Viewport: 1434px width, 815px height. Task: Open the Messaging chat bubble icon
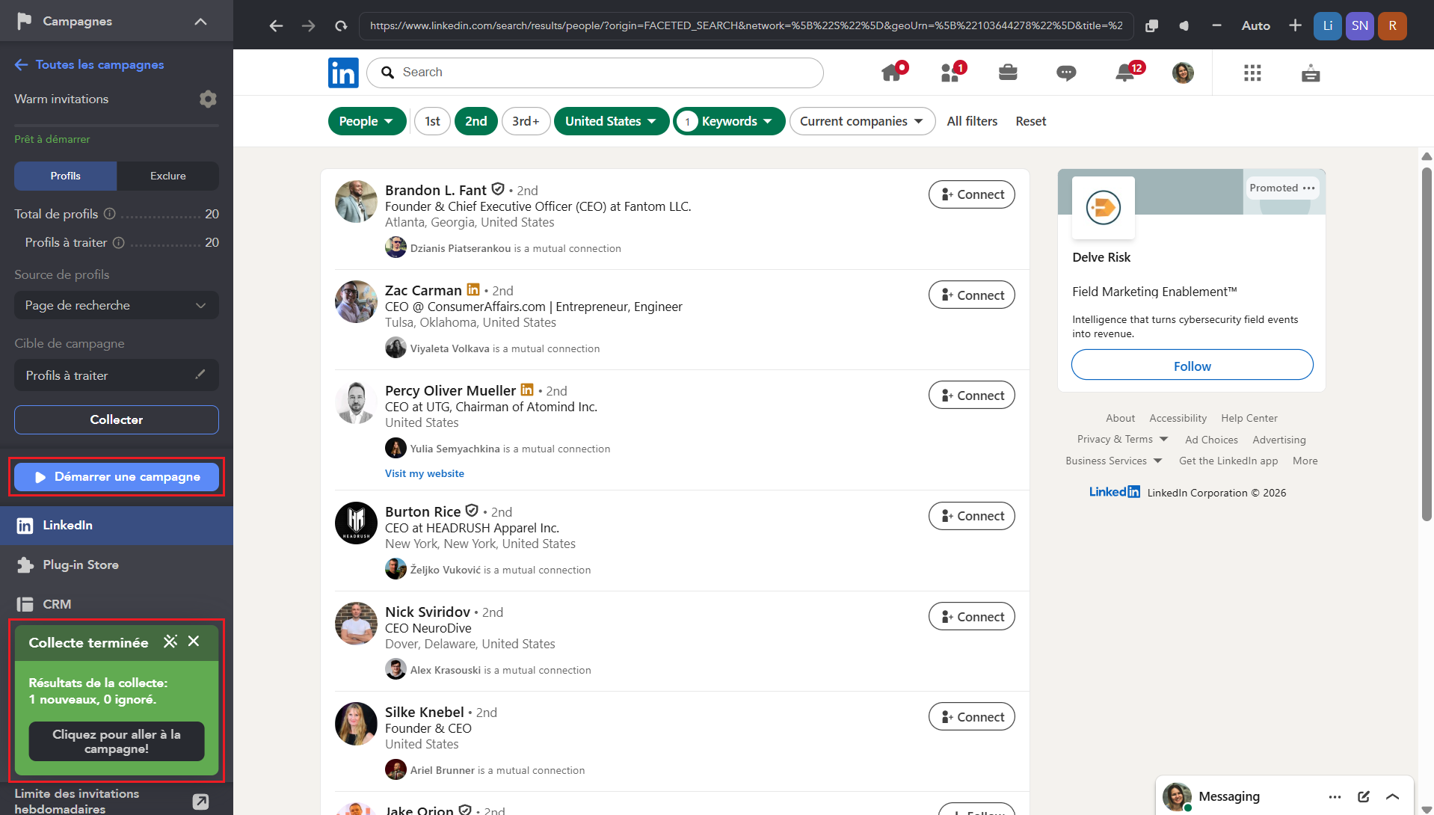click(1066, 73)
